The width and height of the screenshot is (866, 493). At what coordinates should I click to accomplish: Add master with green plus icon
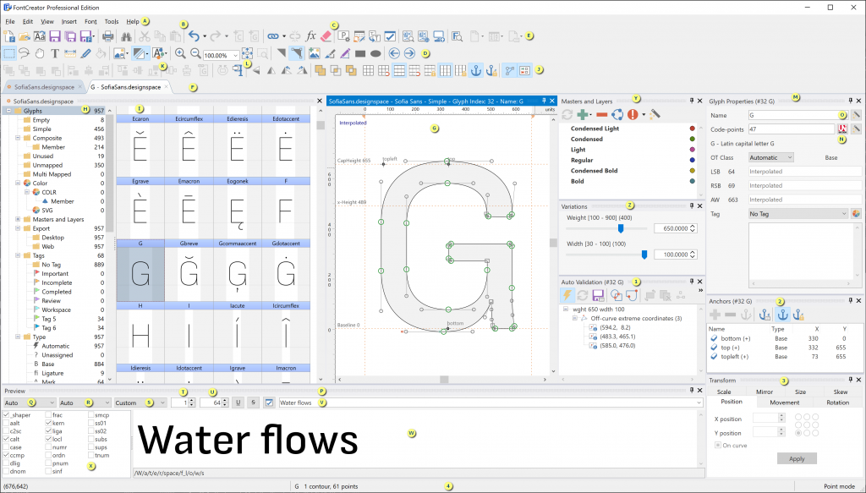pos(582,114)
